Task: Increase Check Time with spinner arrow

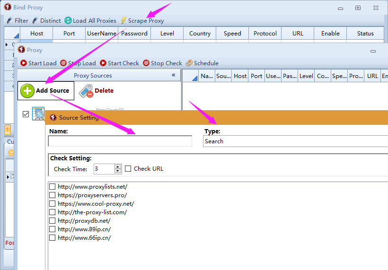Action: point(118,166)
